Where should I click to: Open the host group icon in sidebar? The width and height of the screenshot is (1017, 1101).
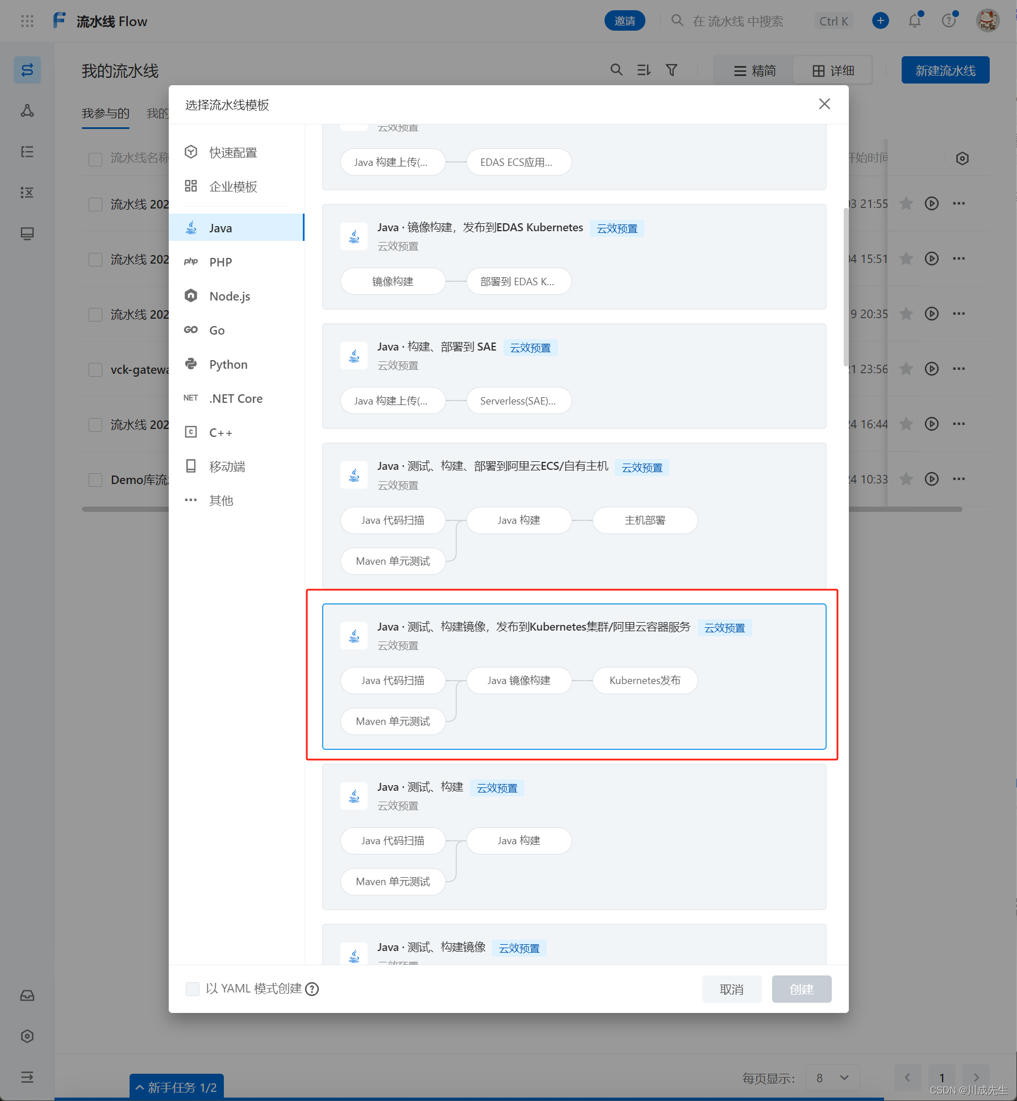pos(27,233)
